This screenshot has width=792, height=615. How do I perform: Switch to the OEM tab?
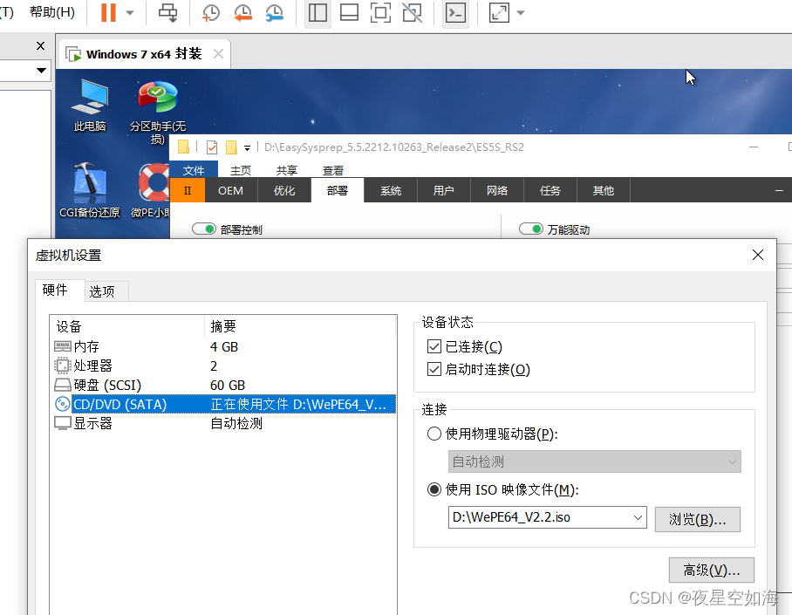(231, 190)
